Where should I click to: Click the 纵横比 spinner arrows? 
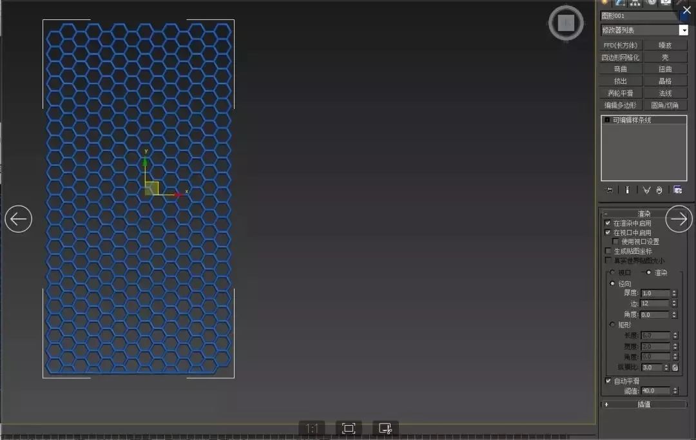pyautogui.click(x=666, y=367)
